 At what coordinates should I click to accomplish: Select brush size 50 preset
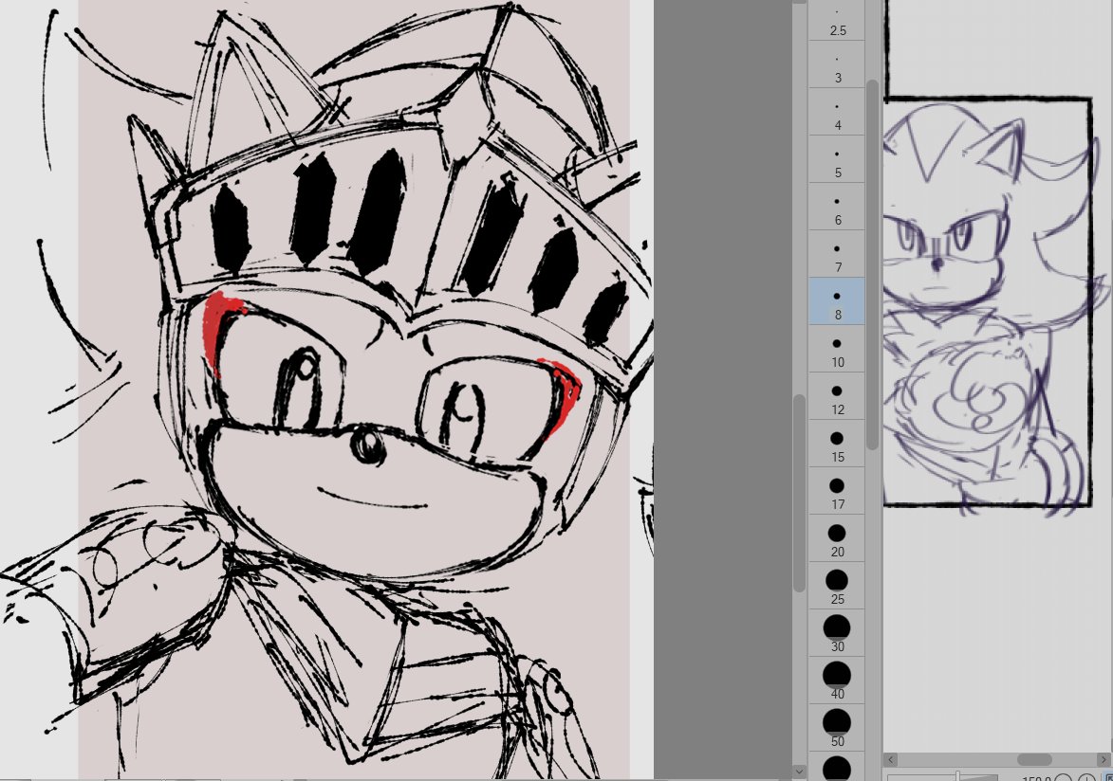tap(837, 728)
